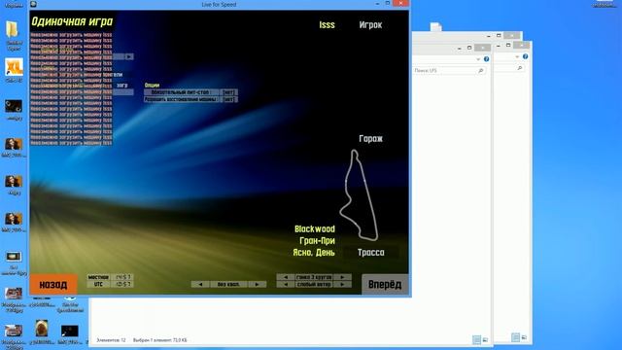The image size is (622, 350).
Task: Click the orange Назад button
Action: pyautogui.click(x=53, y=285)
